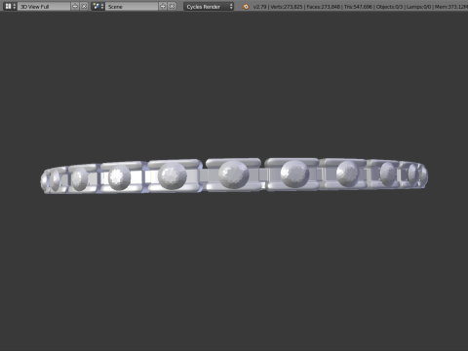Delete the '3D View Full' screen layout

(x=84, y=6)
